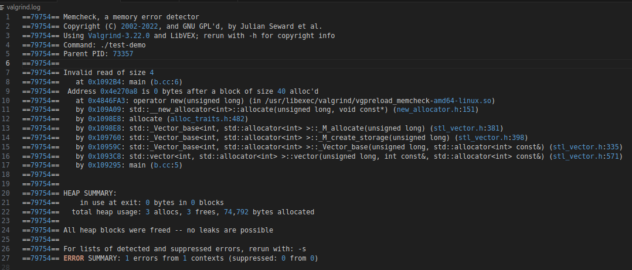632x270 pixels.
Task: Click the HEAP SUMMARY heading line
Action: tap(90, 193)
